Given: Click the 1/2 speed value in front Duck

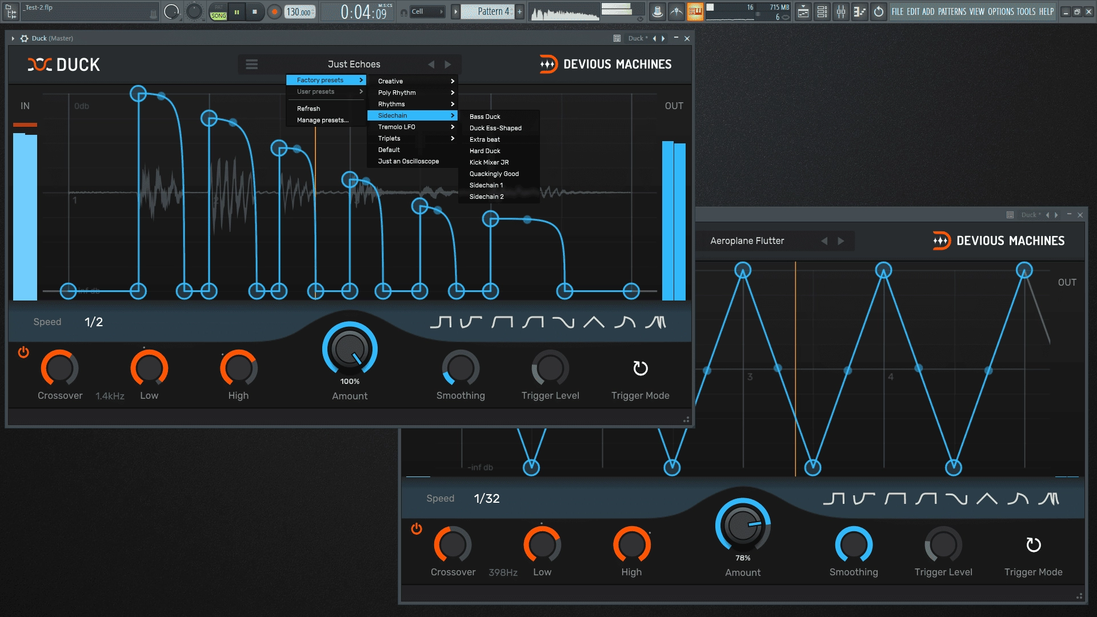Looking at the screenshot, I should (94, 322).
